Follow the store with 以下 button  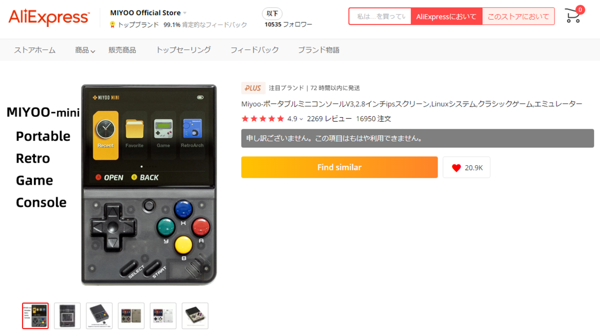pyautogui.click(x=272, y=13)
